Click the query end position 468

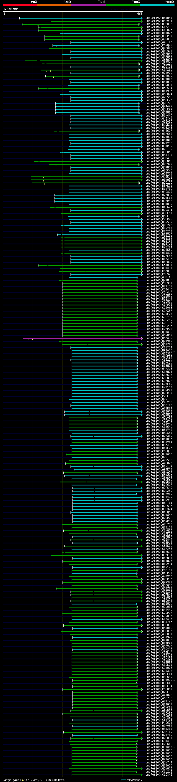click(139, 14)
